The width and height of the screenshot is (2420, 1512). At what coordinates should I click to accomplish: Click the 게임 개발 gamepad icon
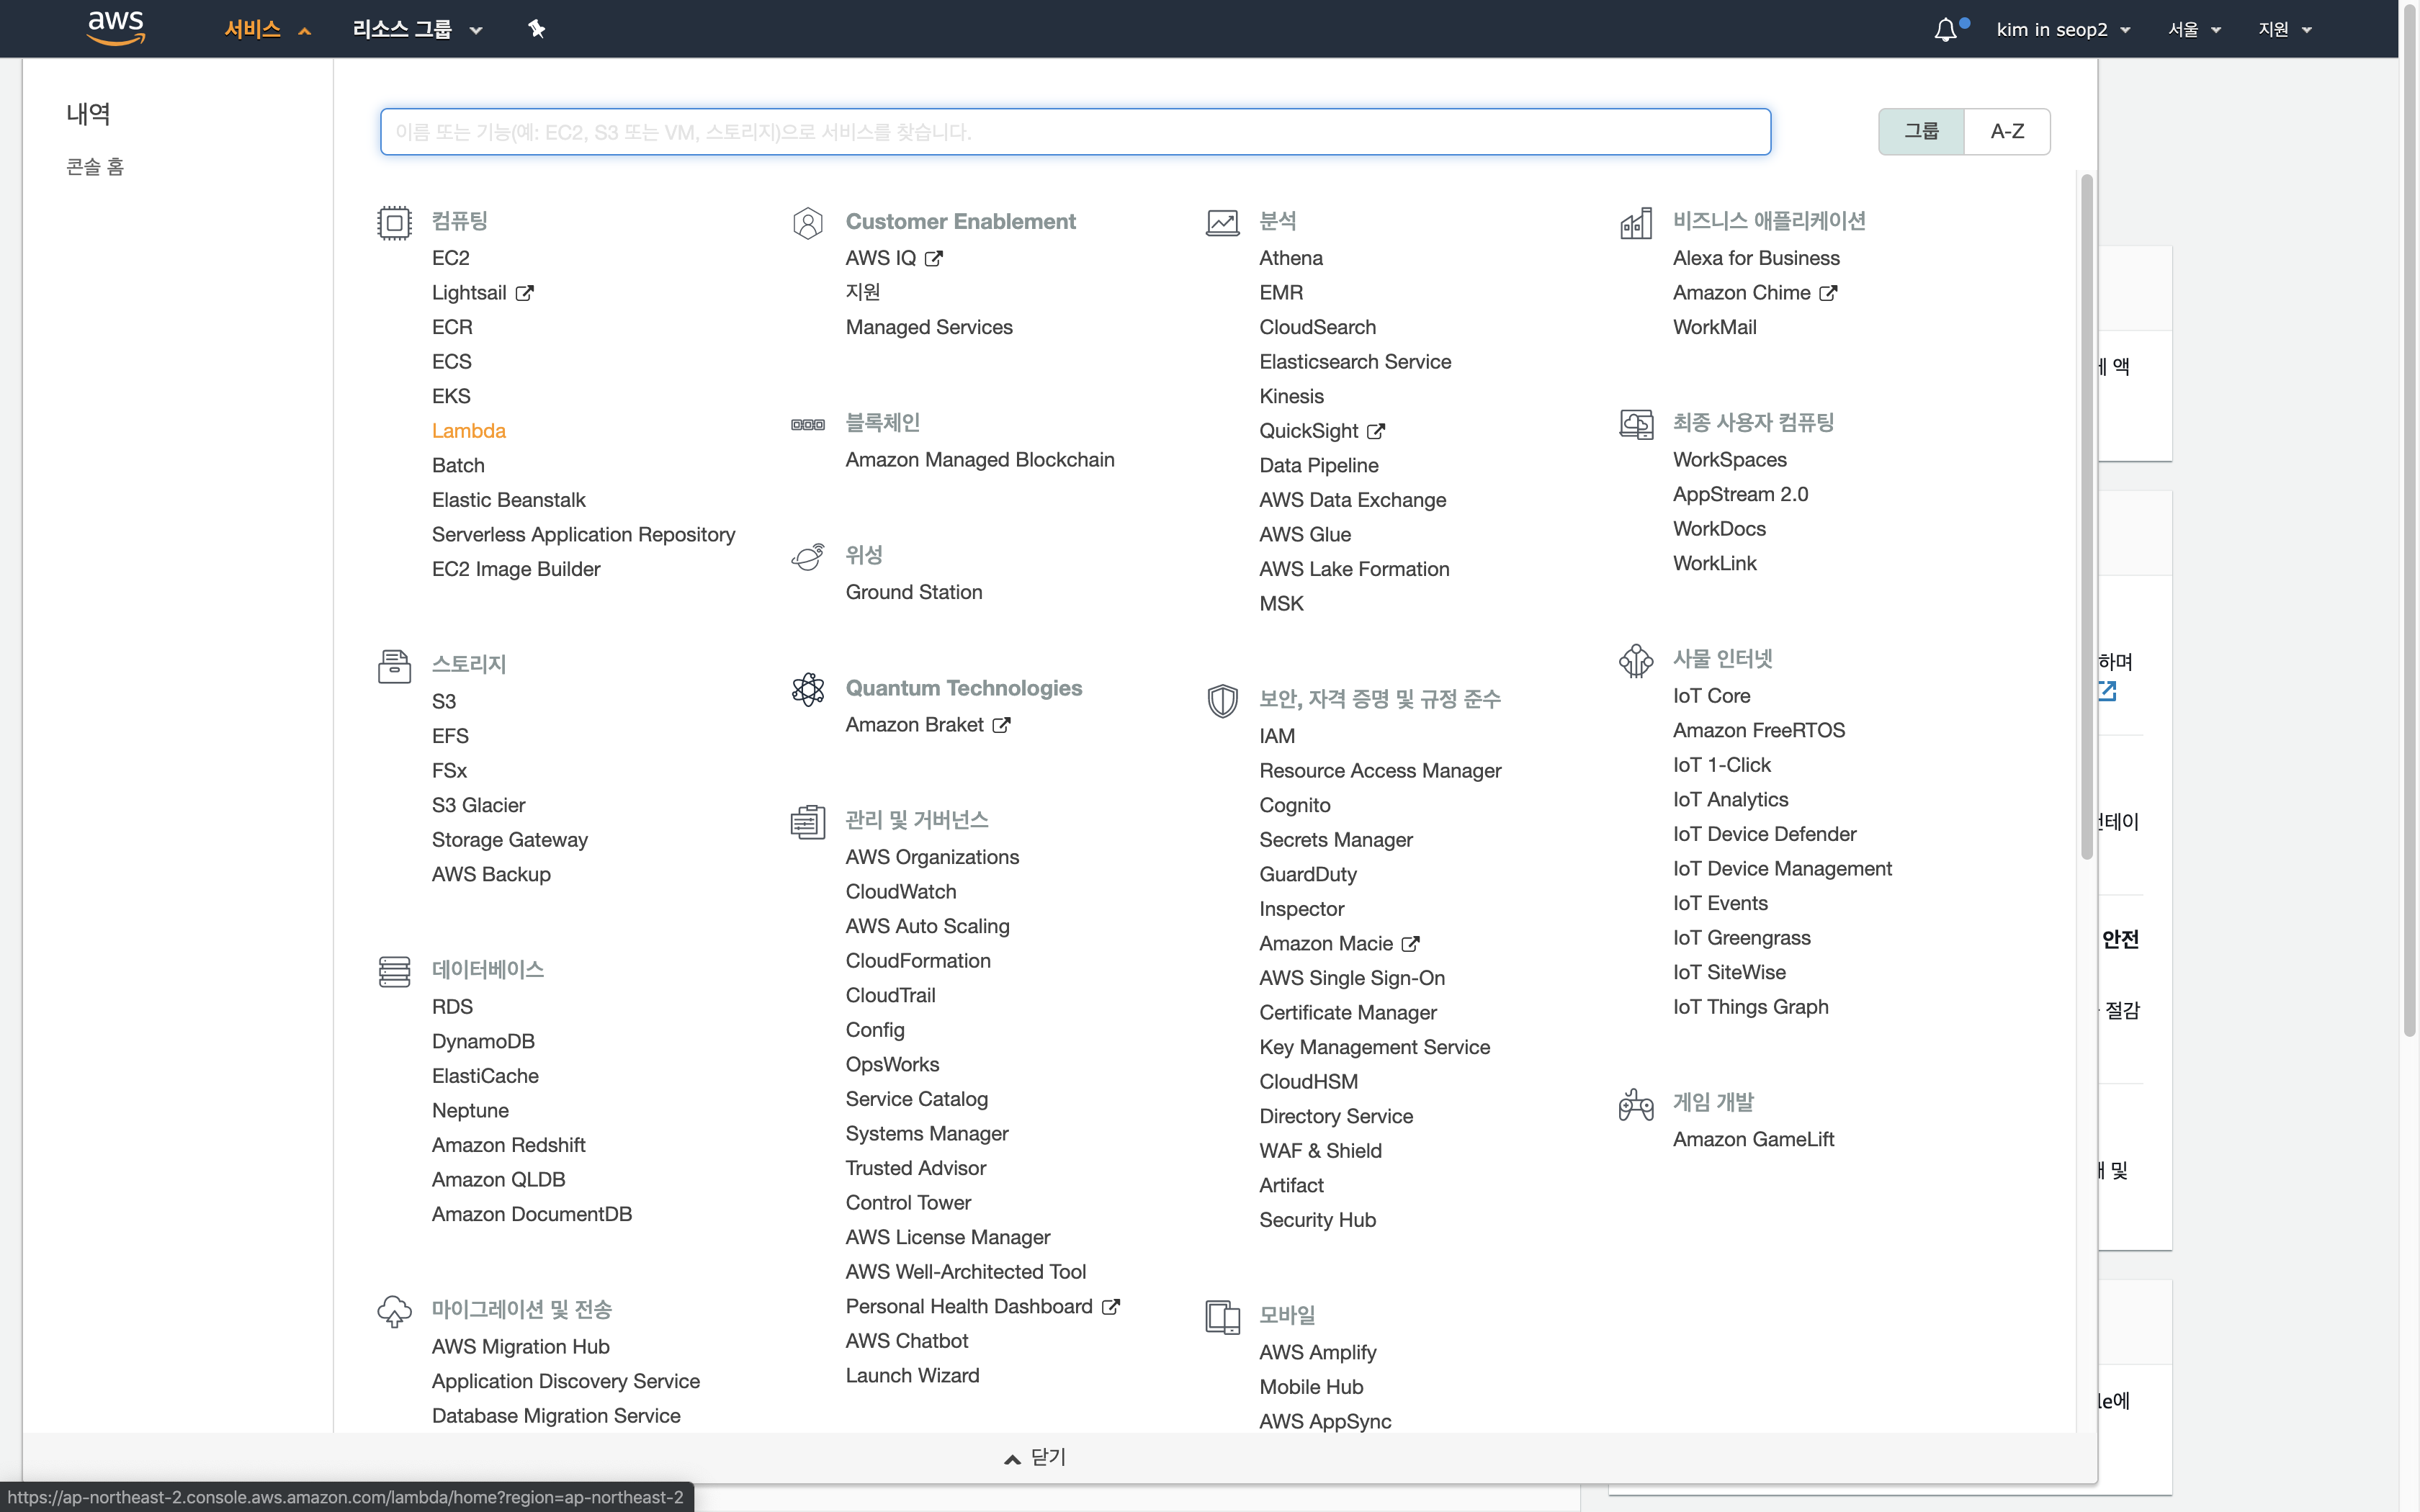[1636, 1104]
